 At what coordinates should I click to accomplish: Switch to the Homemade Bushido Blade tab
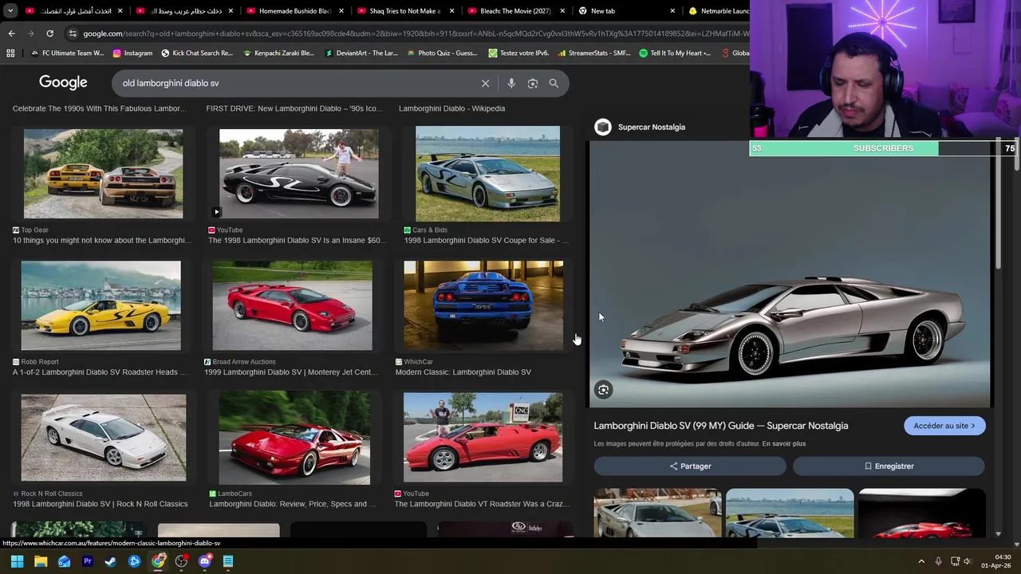pos(294,11)
